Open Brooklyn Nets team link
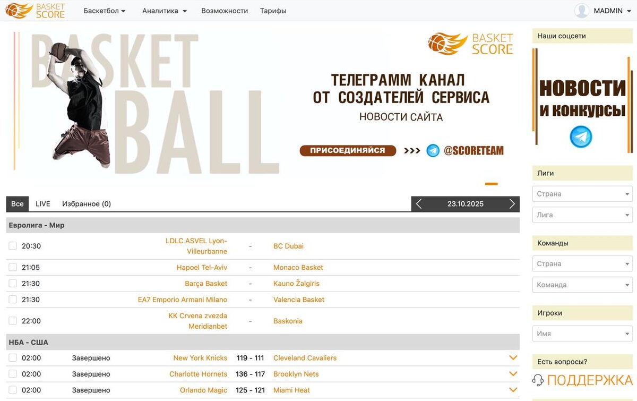This screenshot has width=637, height=401. point(296,374)
